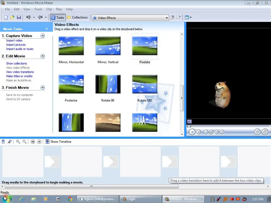271x203 pixels.
Task: Save the project with the floppy disk icon
Action: pyautogui.click(x=19, y=17)
